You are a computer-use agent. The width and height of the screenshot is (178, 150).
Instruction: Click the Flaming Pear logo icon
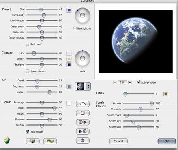tap(7, 141)
